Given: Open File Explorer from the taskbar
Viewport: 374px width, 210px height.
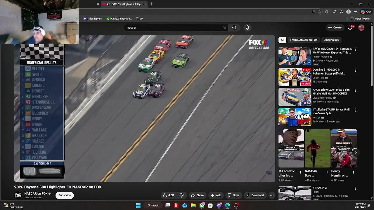Looking at the screenshot, I should coord(193,205).
